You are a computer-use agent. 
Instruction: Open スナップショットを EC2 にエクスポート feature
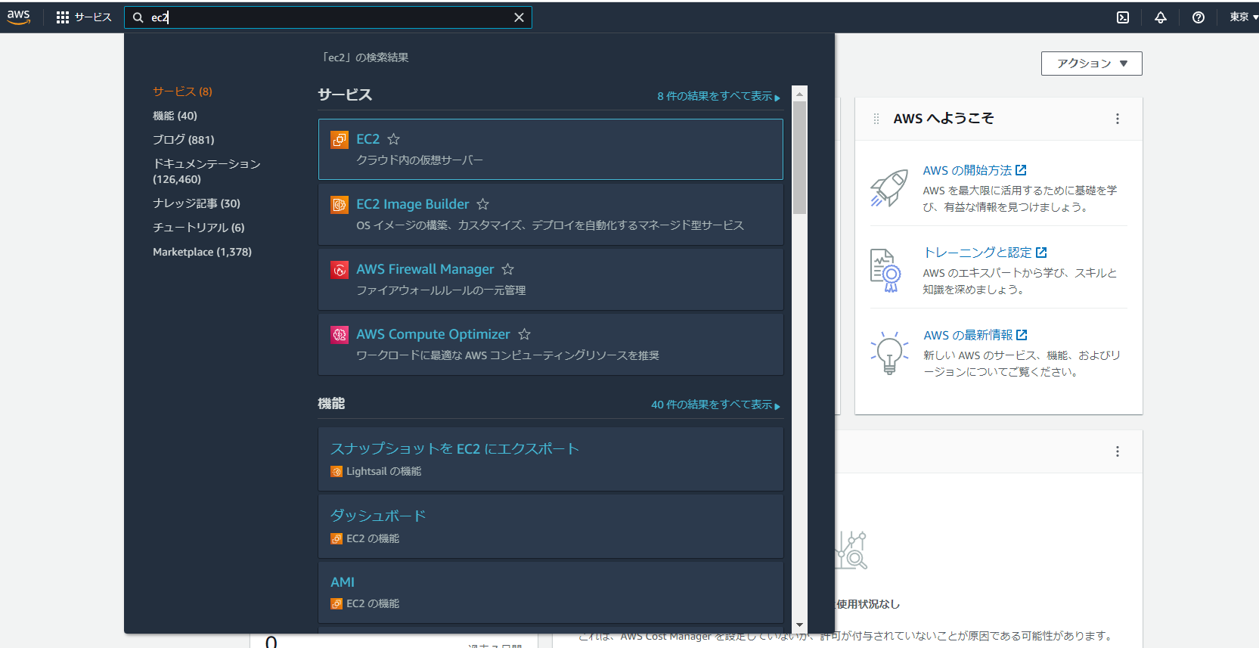(x=454, y=449)
